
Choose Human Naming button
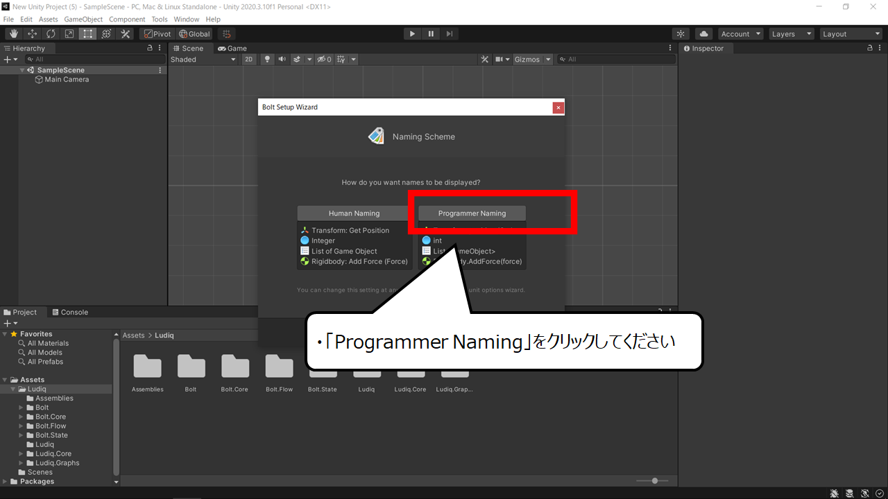(x=354, y=213)
